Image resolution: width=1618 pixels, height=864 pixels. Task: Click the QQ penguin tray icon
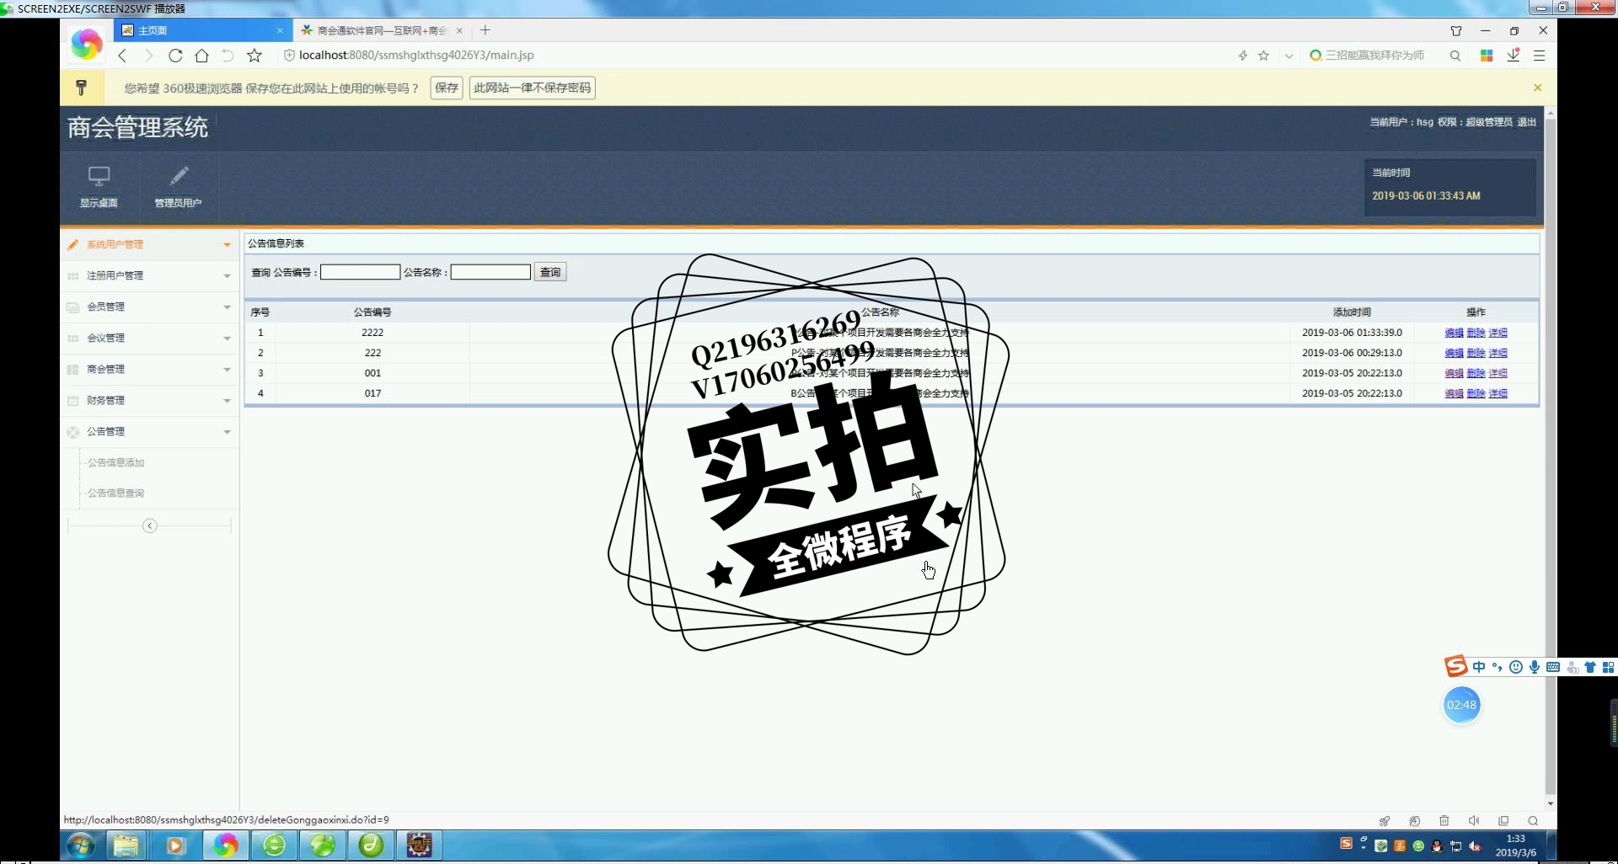point(1437,845)
